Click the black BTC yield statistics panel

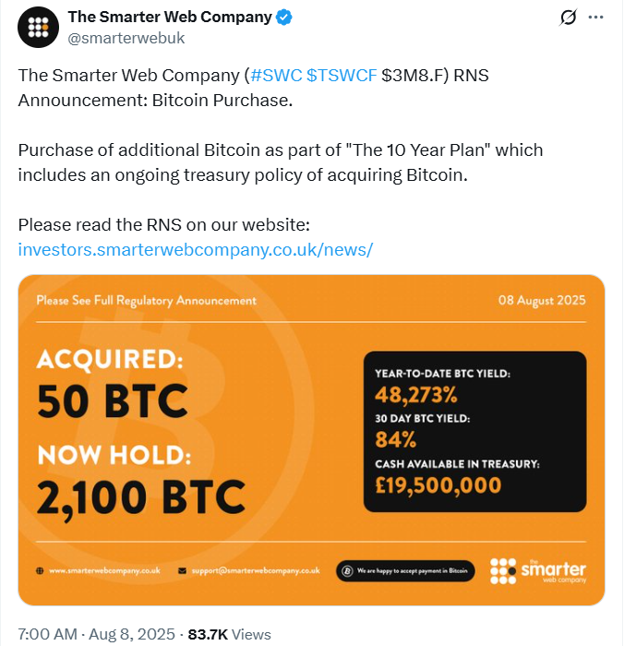click(x=474, y=431)
